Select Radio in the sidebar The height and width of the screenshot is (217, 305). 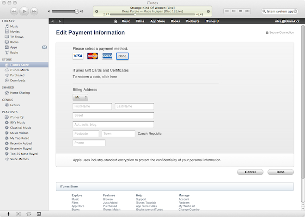(24, 53)
